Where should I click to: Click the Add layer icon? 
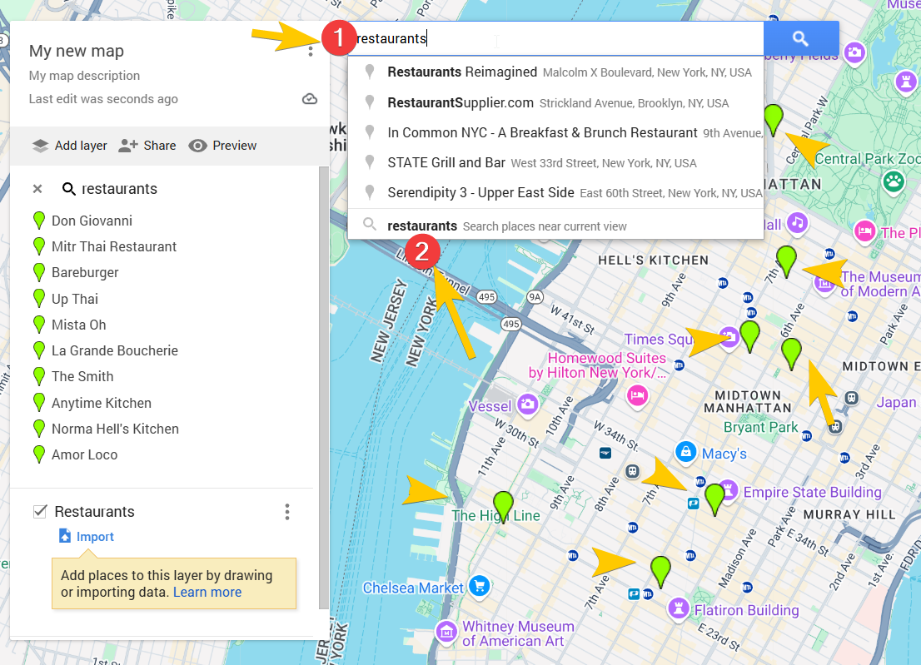coord(40,145)
